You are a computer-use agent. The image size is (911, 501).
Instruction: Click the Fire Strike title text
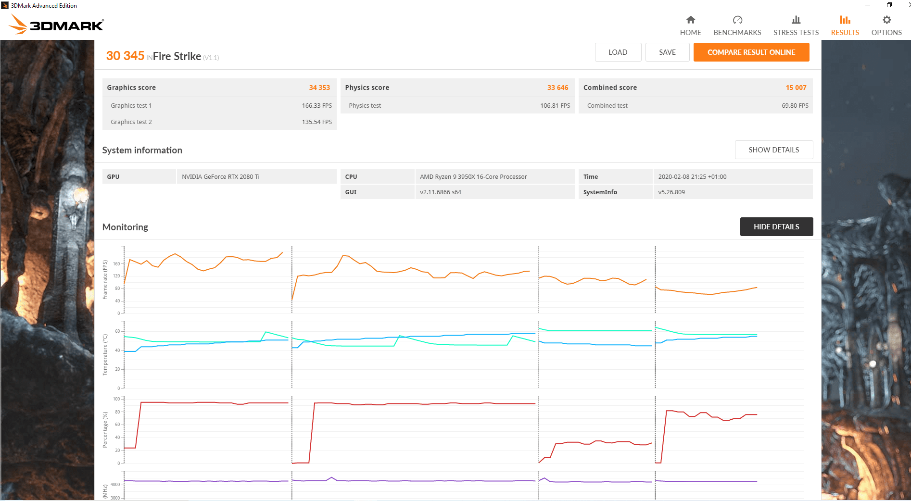[177, 57]
